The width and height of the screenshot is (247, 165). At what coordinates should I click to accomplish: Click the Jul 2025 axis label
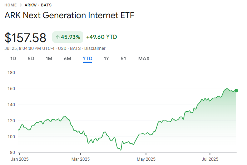pos(210,159)
